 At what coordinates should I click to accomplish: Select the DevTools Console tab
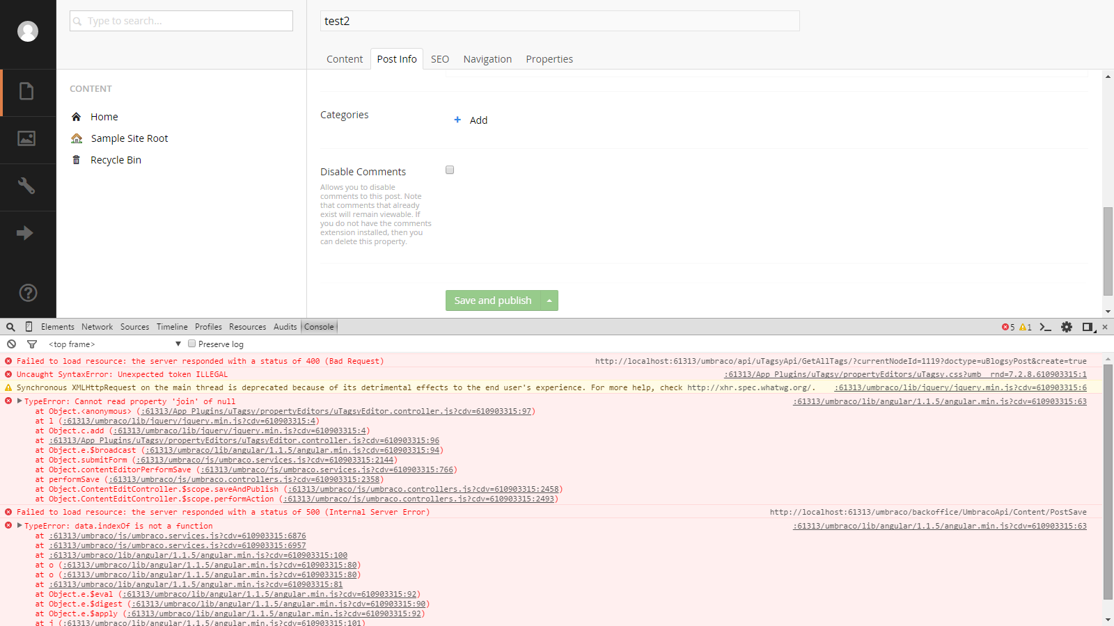[319, 327]
